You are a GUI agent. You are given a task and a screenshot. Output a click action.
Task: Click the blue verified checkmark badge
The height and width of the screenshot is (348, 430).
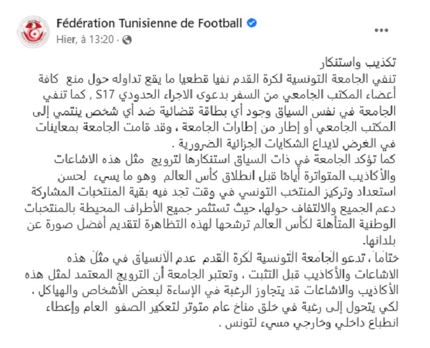pyautogui.click(x=251, y=23)
